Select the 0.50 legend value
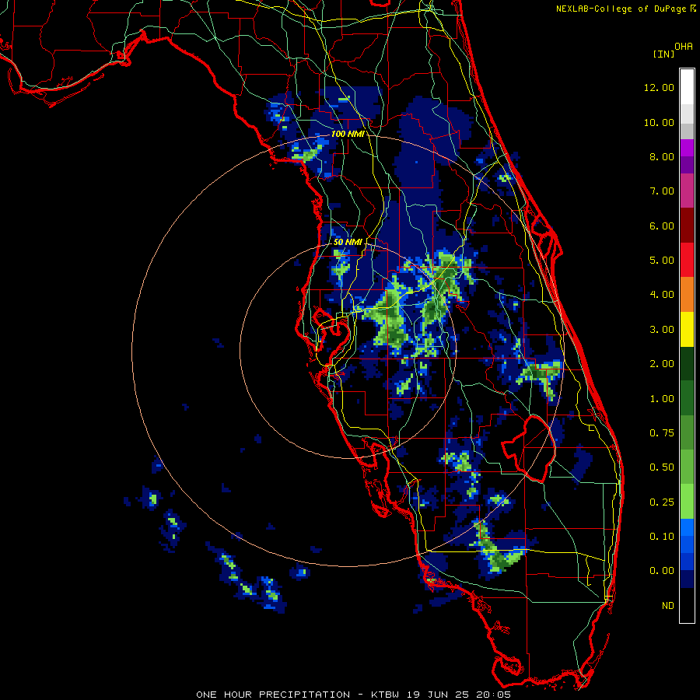Viewport: 700px width, 700px height. click(x=662, y=467)
